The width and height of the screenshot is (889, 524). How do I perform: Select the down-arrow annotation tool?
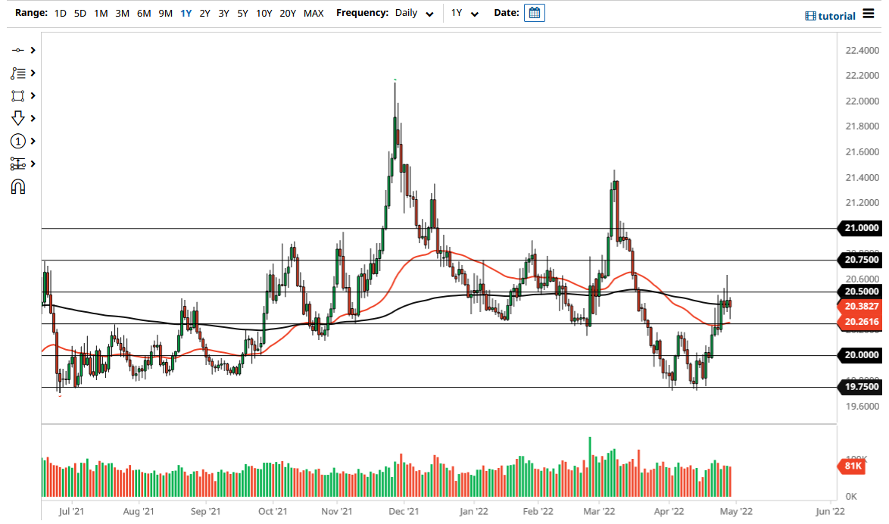(x=18, y=118)
